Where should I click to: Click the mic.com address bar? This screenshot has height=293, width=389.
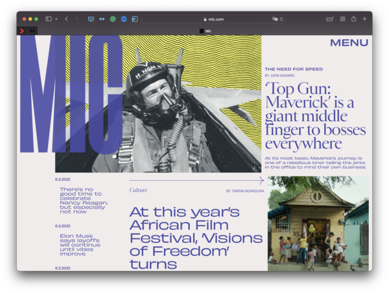[x=213, y=19]
